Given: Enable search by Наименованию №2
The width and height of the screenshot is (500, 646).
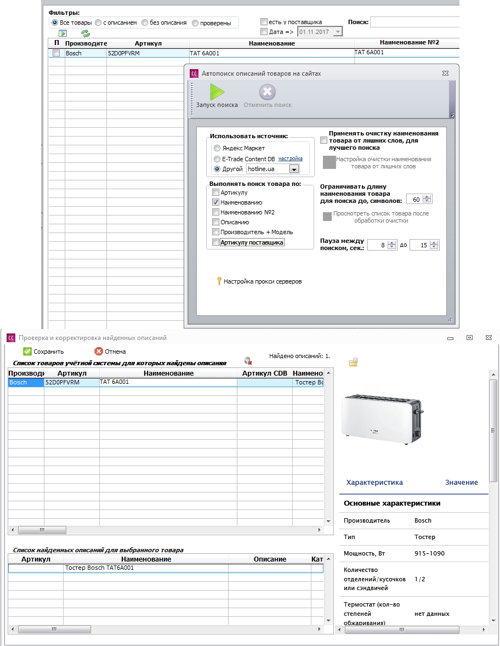Looking at the screenshot, I should coord(215,212).
